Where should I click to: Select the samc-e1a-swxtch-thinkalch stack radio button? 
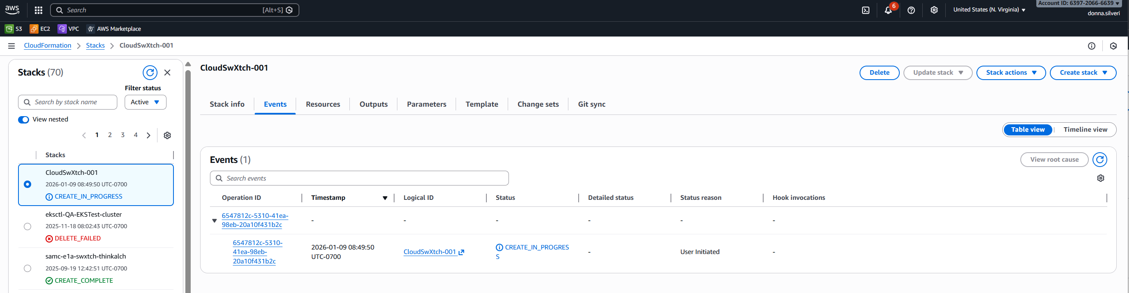(x=27, y=268)
